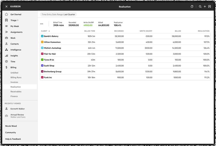Viewport: 216px width, 146px height.
Task: Open Nicole Wood profile link
Action: pyautogui.click(x=11, y=126)
